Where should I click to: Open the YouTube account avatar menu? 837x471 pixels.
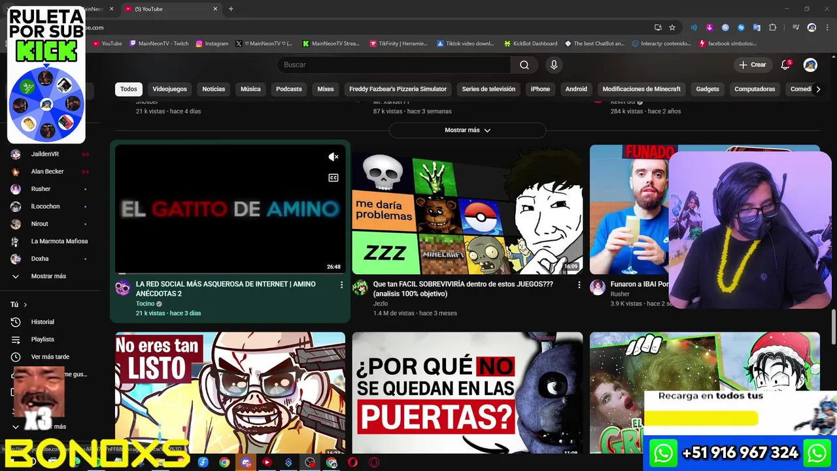click(x=810, y=65)
